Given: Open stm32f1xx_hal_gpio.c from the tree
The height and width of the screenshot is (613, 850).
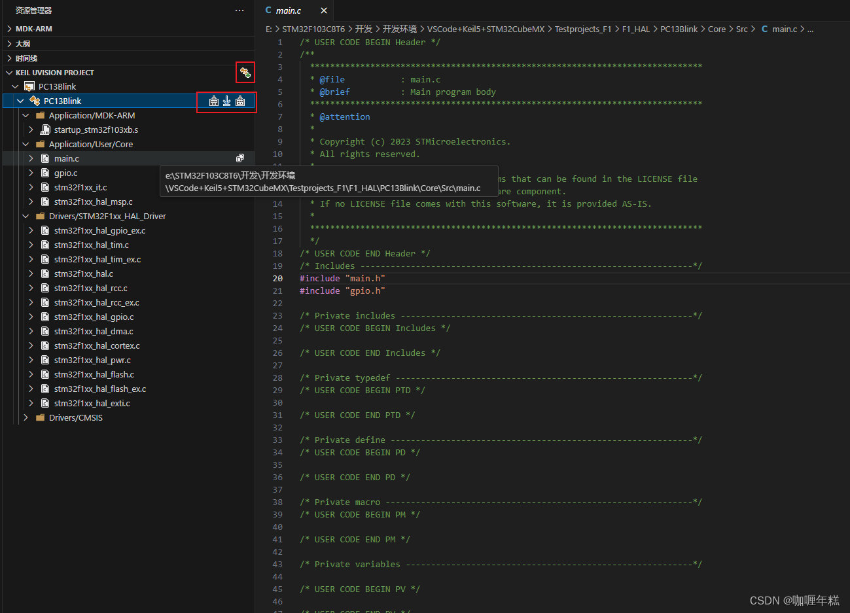Looking at the screenshot, I should click(94, 317).
